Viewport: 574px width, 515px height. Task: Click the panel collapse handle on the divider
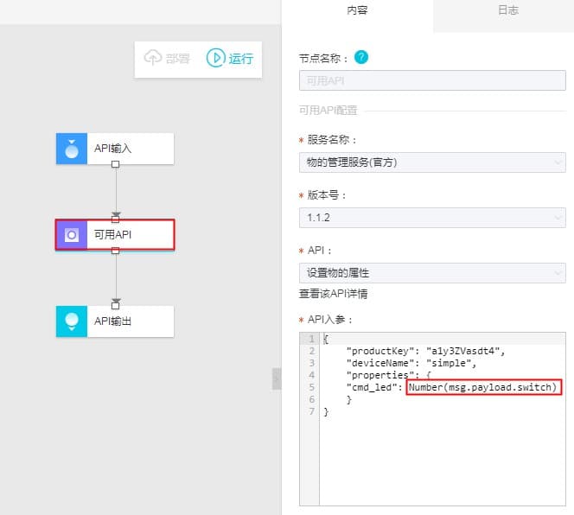[277, 378]
